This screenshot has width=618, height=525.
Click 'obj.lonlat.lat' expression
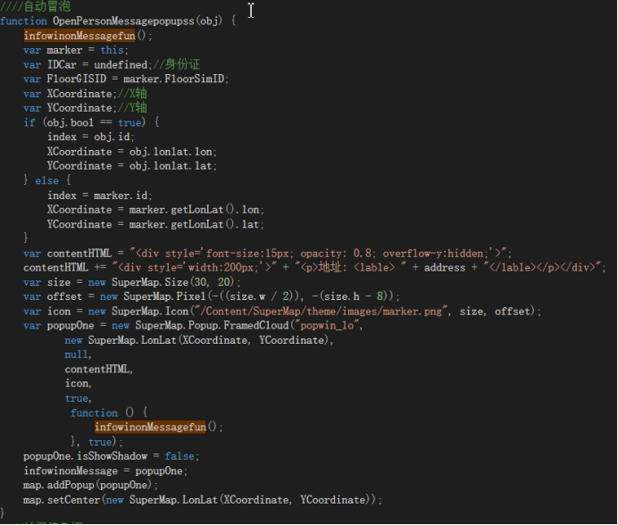(171, 166)
